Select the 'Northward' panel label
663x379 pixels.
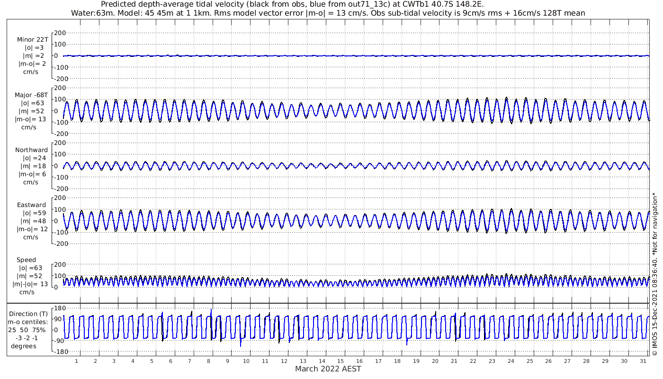point(31,150)
